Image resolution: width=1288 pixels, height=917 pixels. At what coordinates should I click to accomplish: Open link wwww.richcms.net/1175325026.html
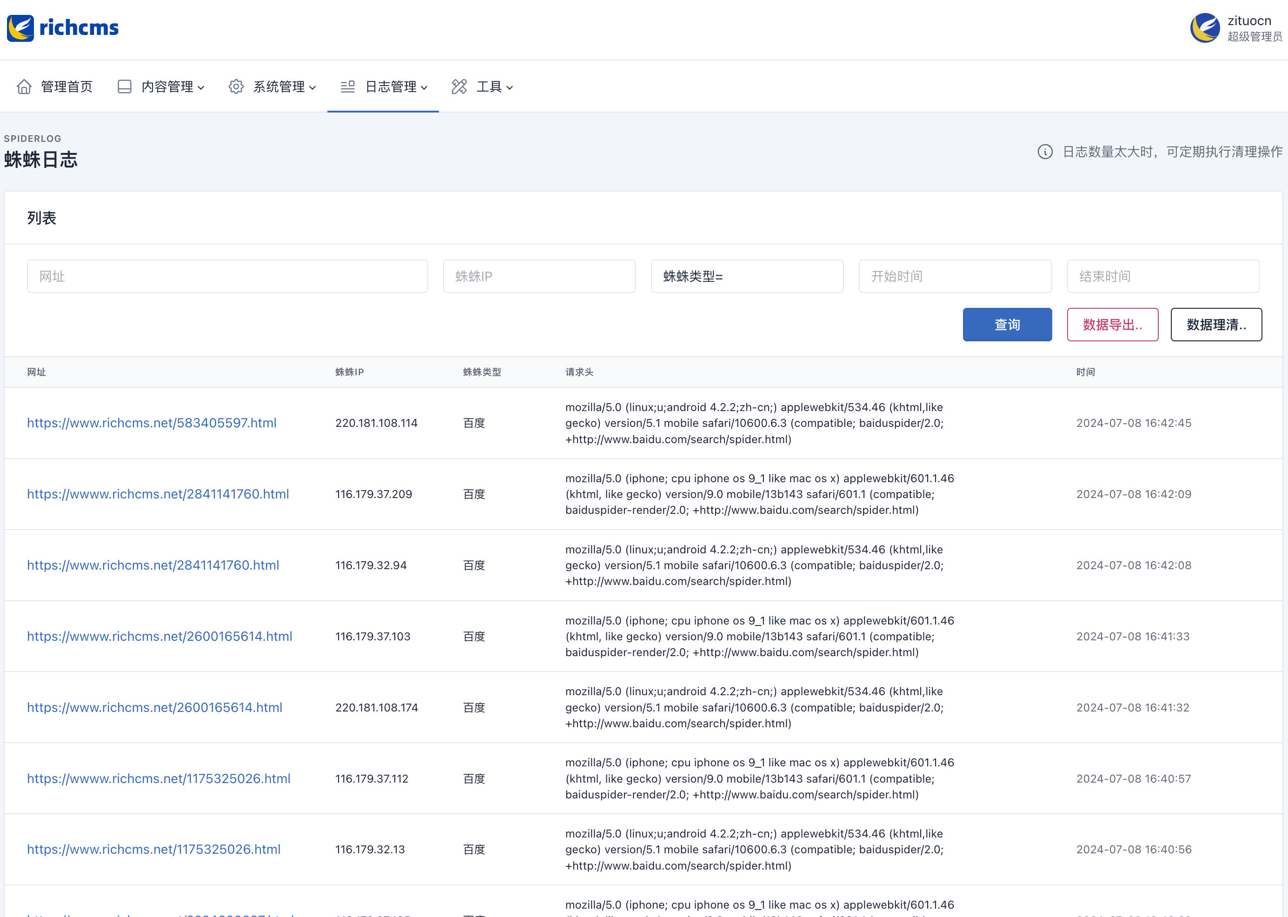pyautogui.click(x=159, y=778)
